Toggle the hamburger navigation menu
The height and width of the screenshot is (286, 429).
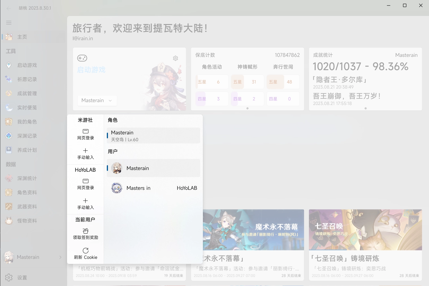click(x=9, y=23)
